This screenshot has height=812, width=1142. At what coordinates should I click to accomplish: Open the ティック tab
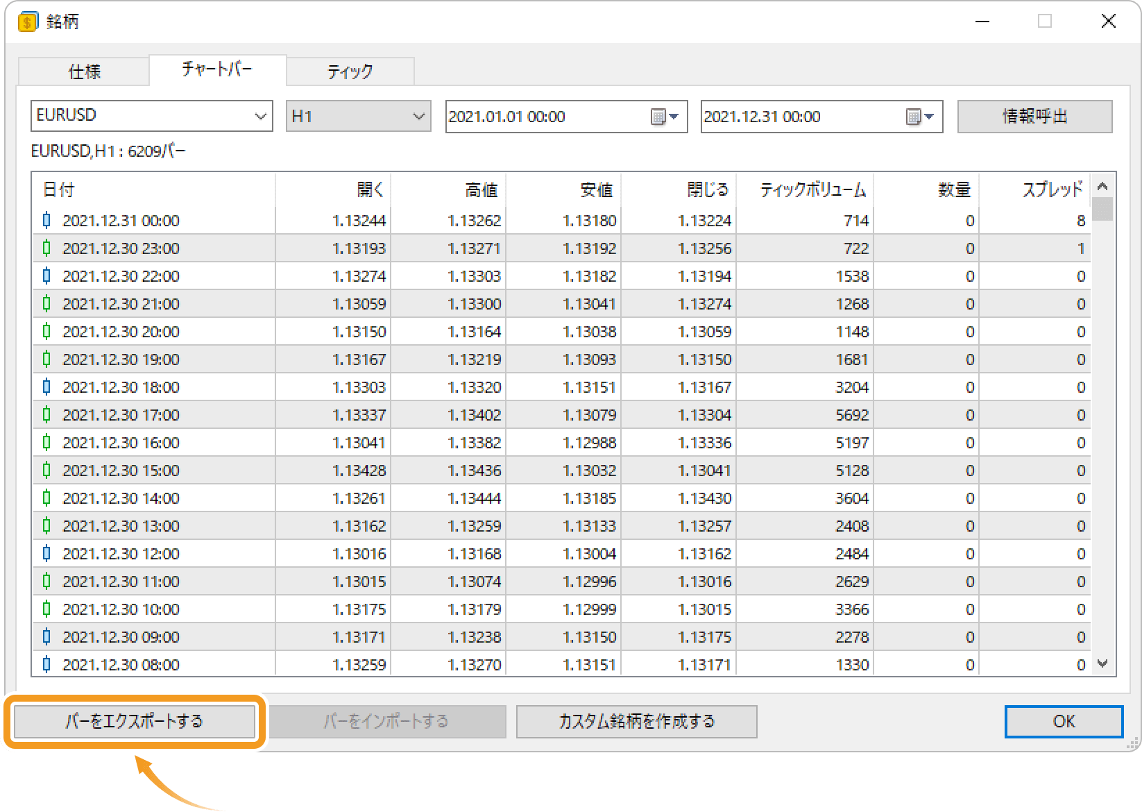[350, 71]
